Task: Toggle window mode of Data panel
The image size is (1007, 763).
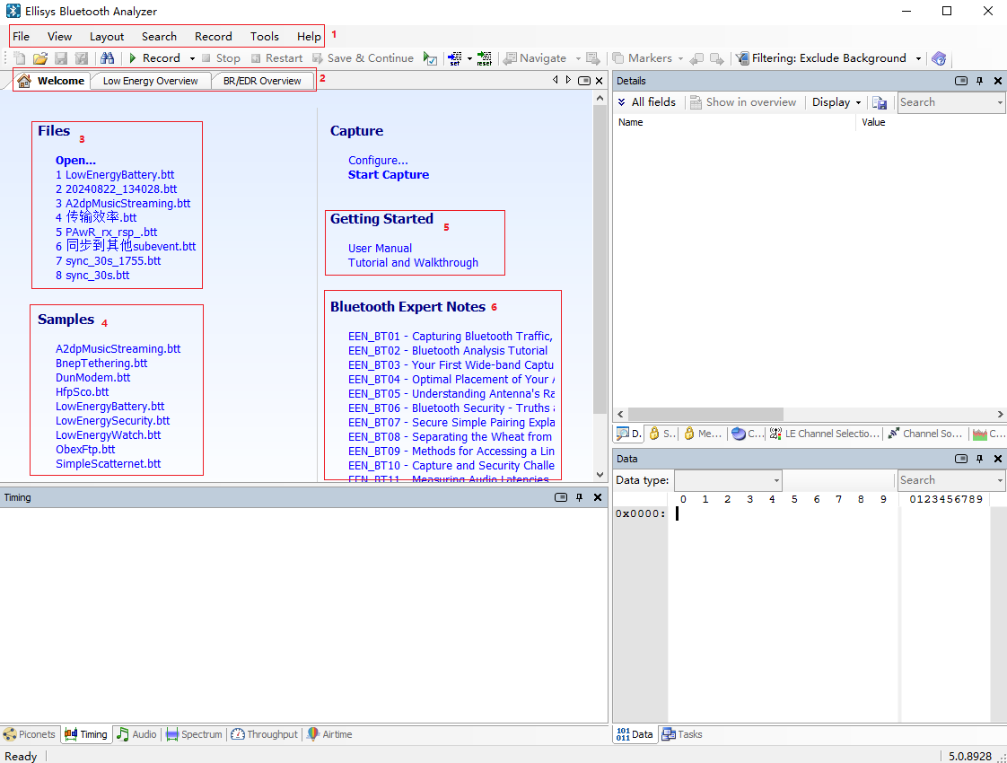Action: pyautogui.click(x=960, y=459)
